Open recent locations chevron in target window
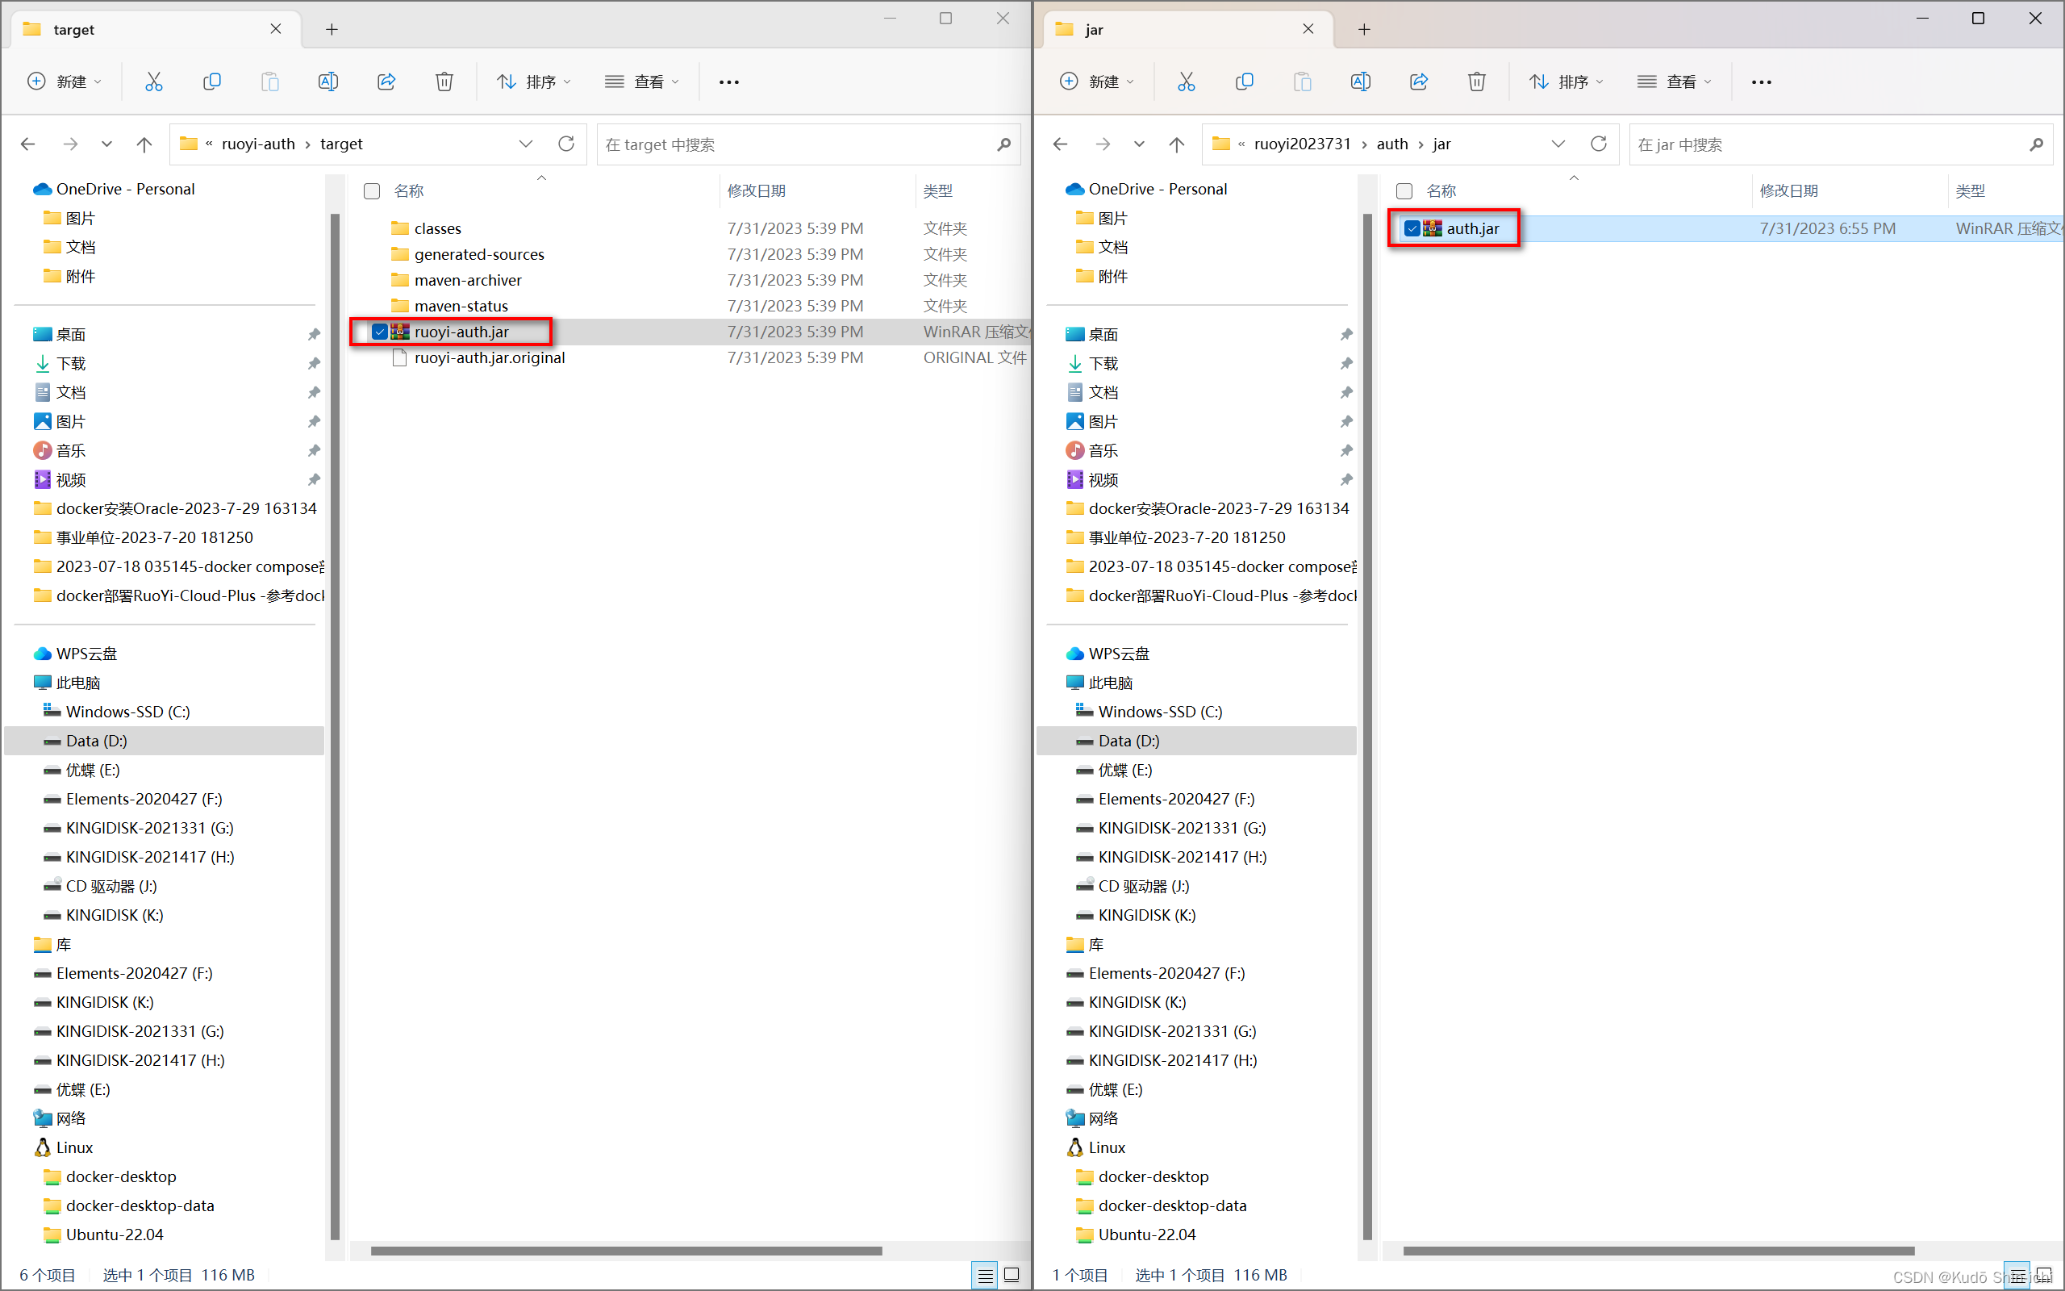 click(x=106, y=144)
